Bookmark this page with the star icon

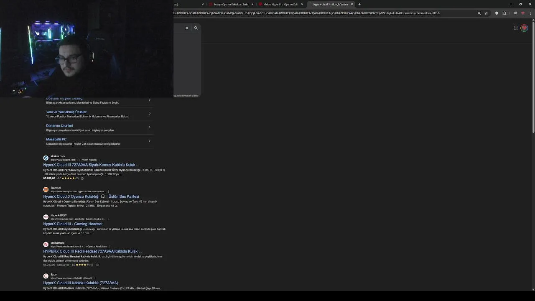click(x=486, y=13)
